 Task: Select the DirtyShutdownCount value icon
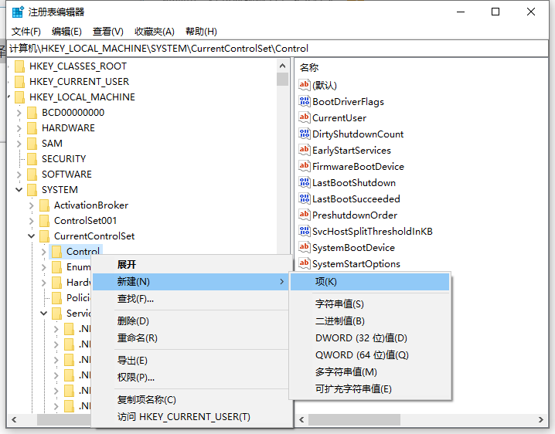click(305, 134)
